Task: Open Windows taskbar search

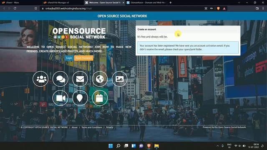Action: (x=118, y=146)
